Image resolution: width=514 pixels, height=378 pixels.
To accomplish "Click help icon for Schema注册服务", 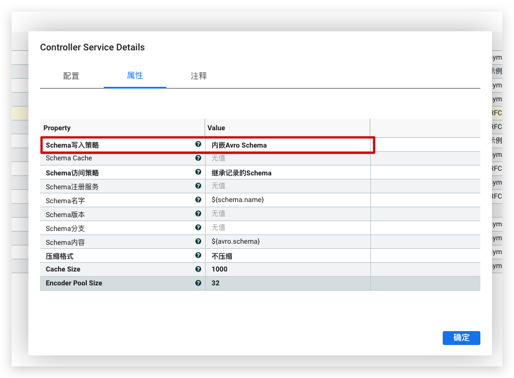I will (198, 186).
